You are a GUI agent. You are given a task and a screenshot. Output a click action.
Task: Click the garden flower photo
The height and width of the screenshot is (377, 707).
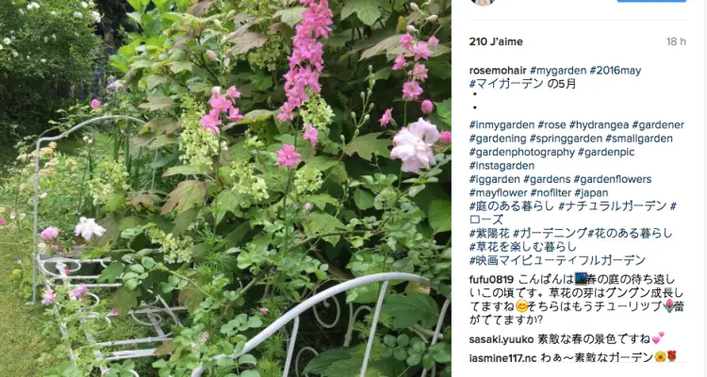click(225, 188)
